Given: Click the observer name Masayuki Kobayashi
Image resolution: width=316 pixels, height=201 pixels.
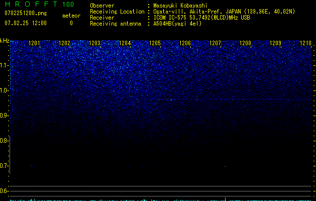Looking at the screenshot, I should [x=180, y=6].
